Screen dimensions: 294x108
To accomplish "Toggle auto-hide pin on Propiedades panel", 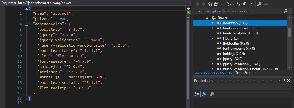I will 284,81.
